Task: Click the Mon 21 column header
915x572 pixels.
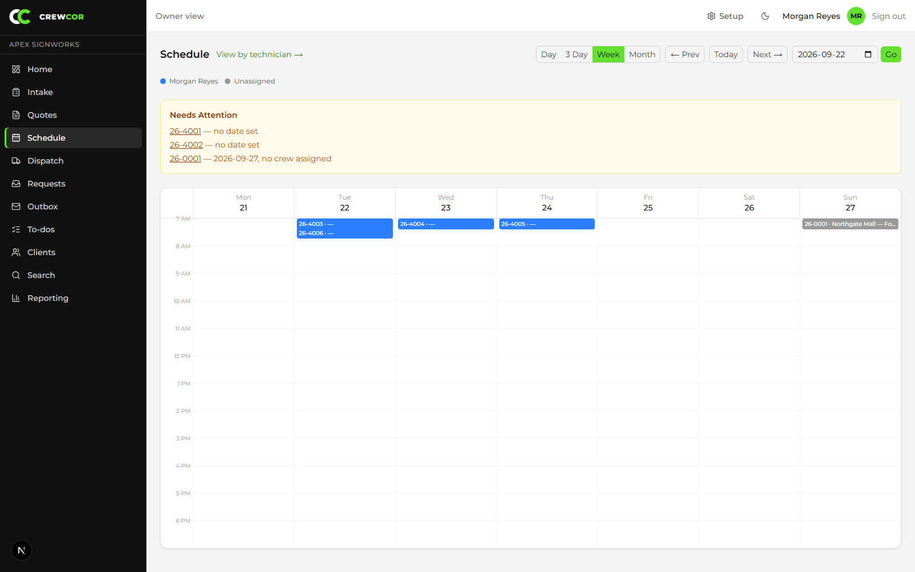Action: [244, 203]
